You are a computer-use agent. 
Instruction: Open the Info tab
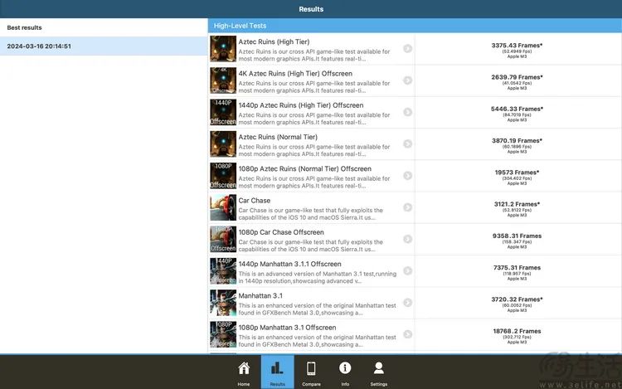tap(345, 372)
